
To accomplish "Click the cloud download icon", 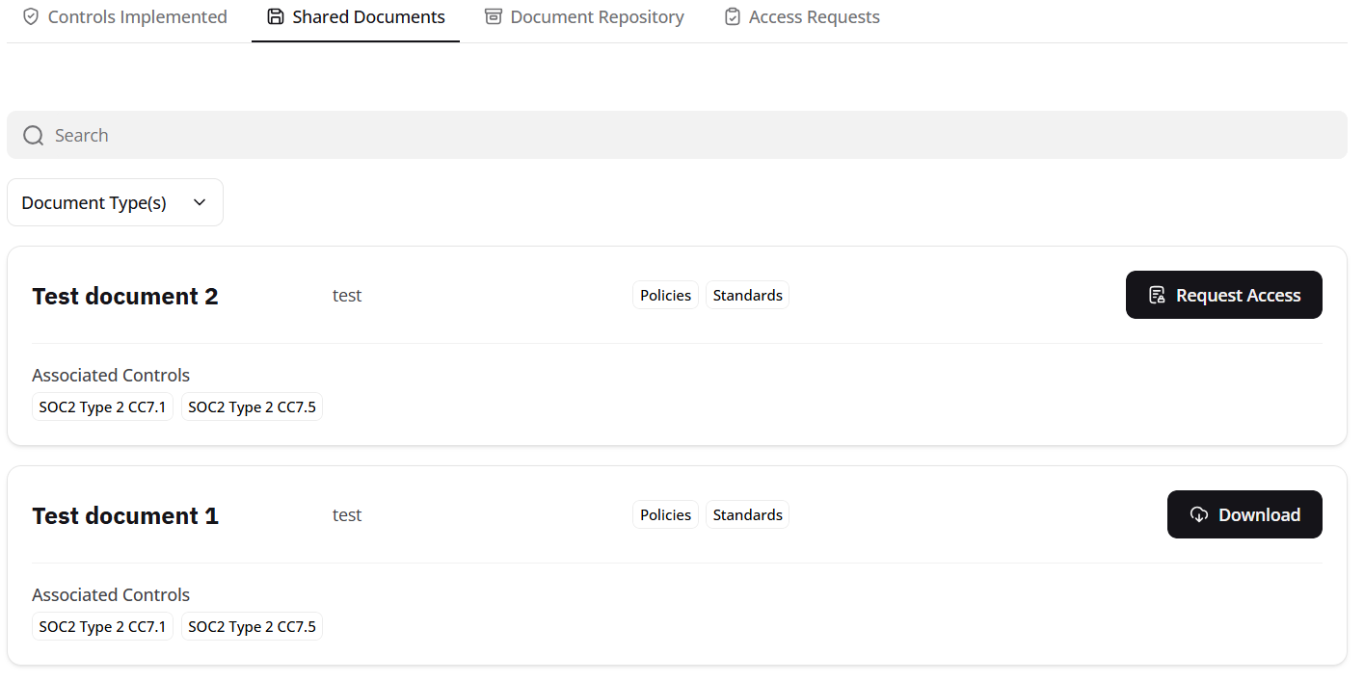I will click(1199, 515).
